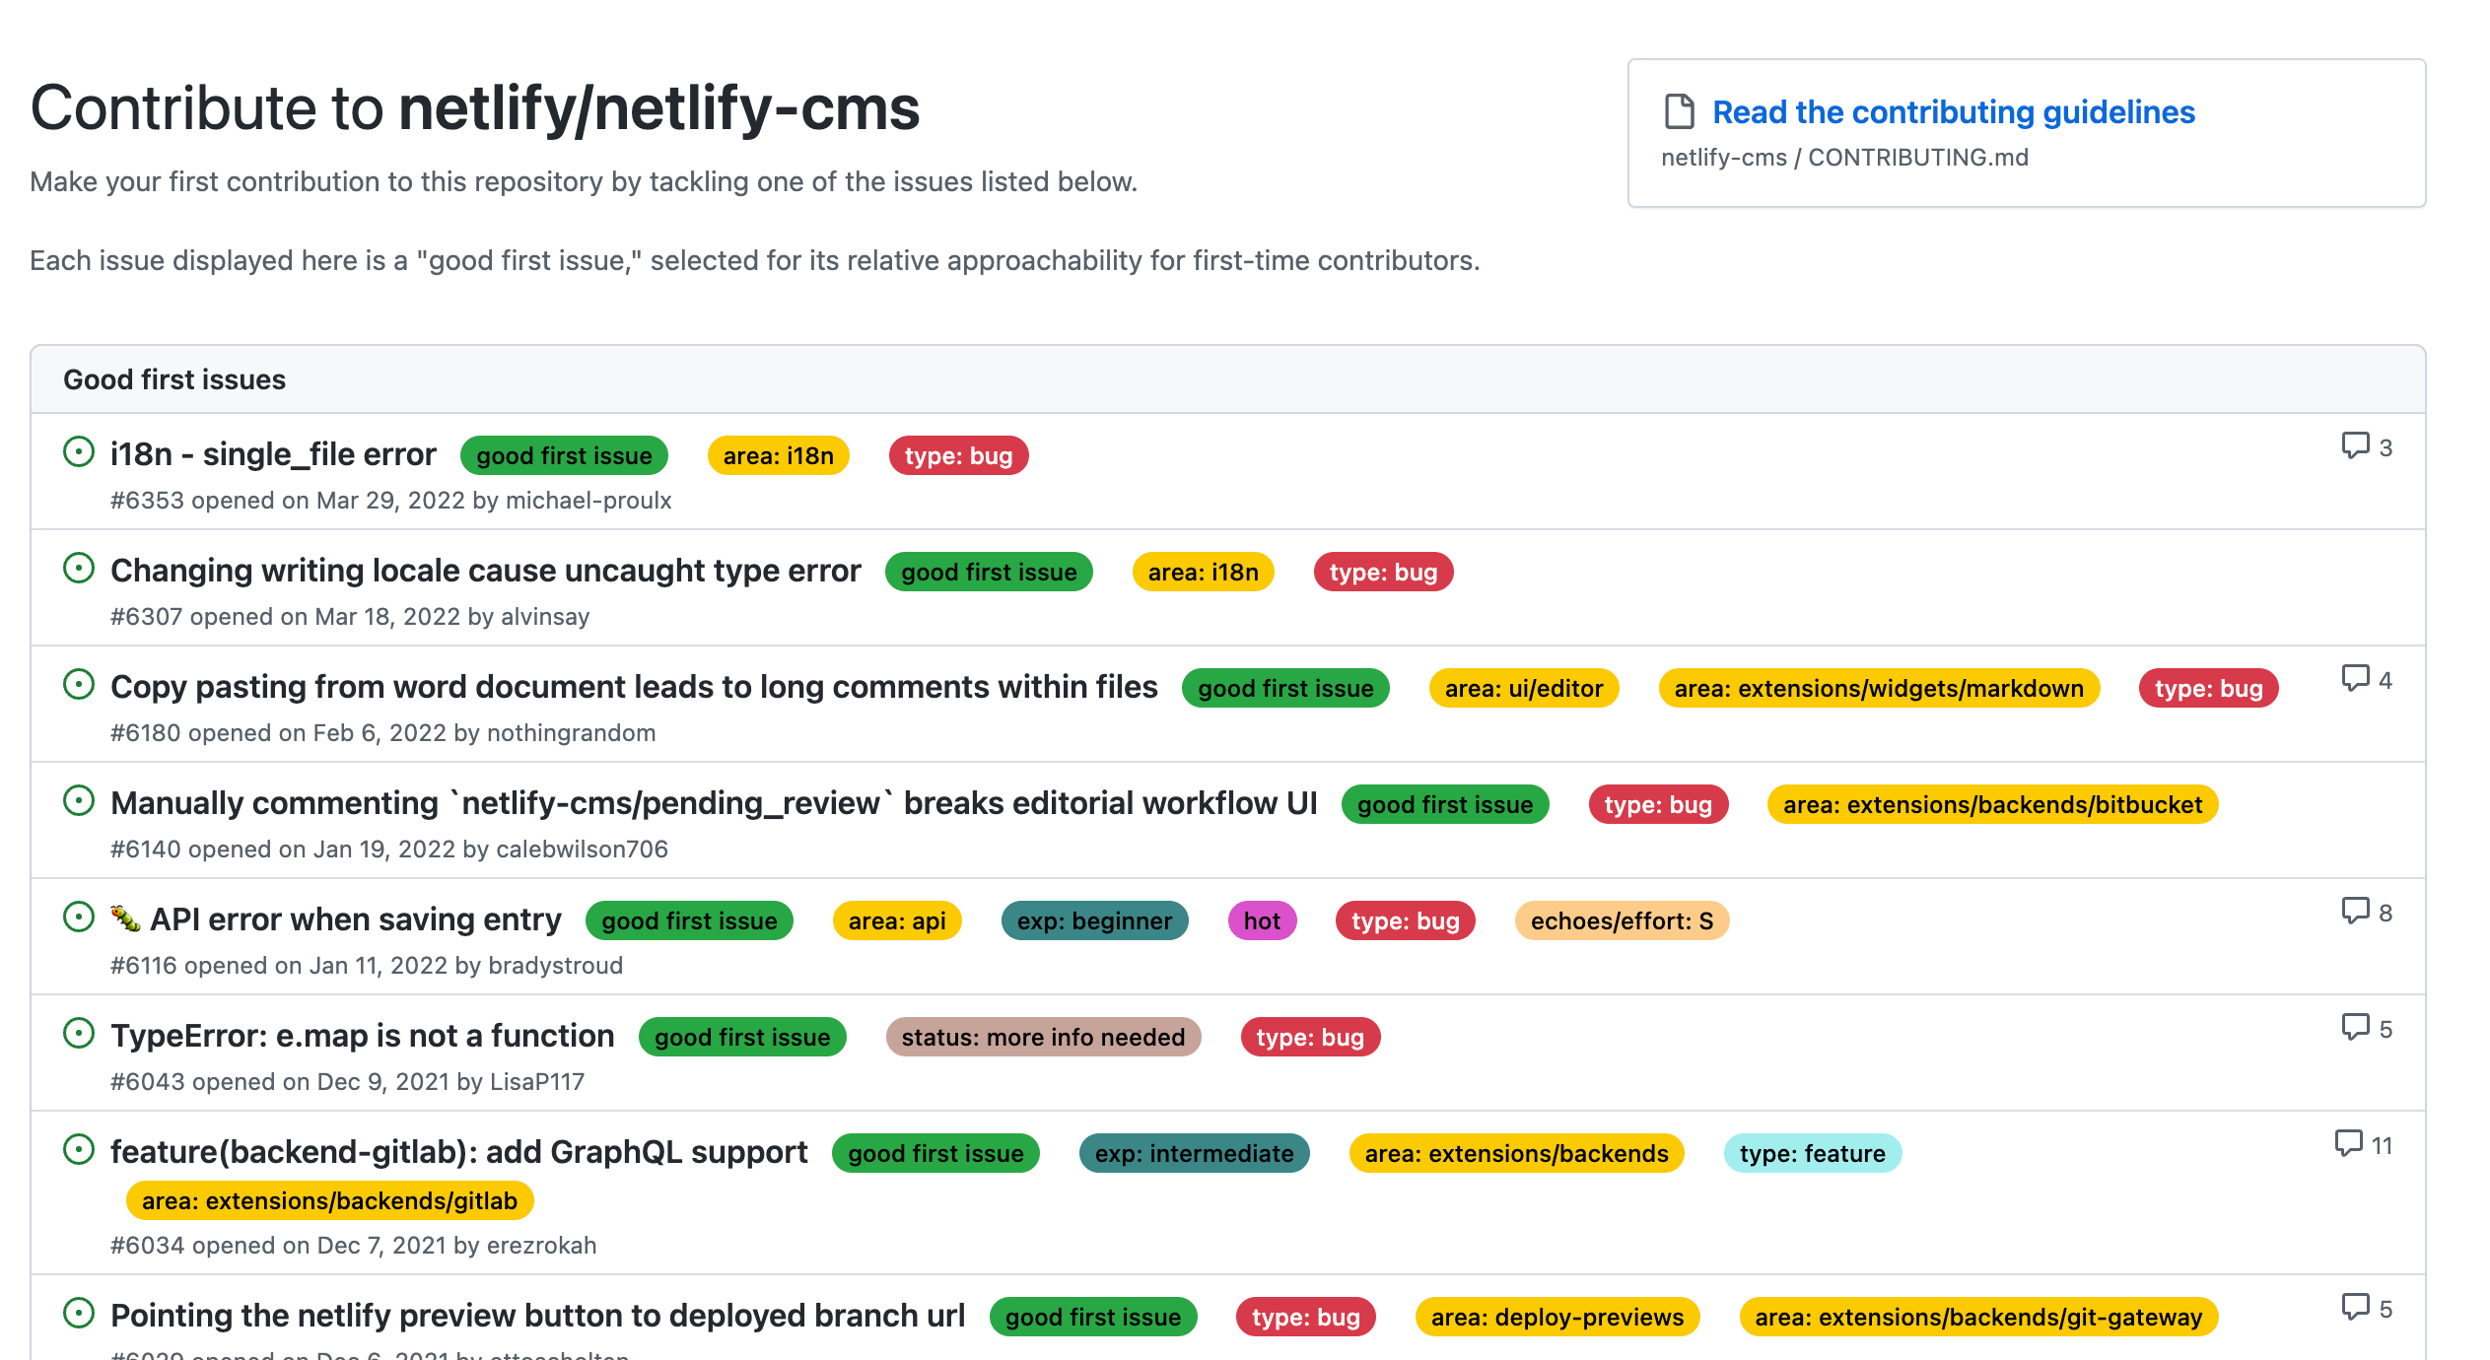Select 'type: bug' label on Copy pasting issue

pos(2208,688)
